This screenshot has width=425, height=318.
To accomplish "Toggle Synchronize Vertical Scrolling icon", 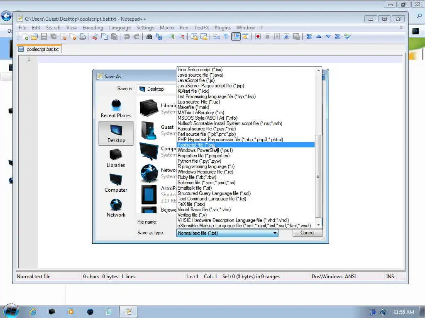I will 194,36.
